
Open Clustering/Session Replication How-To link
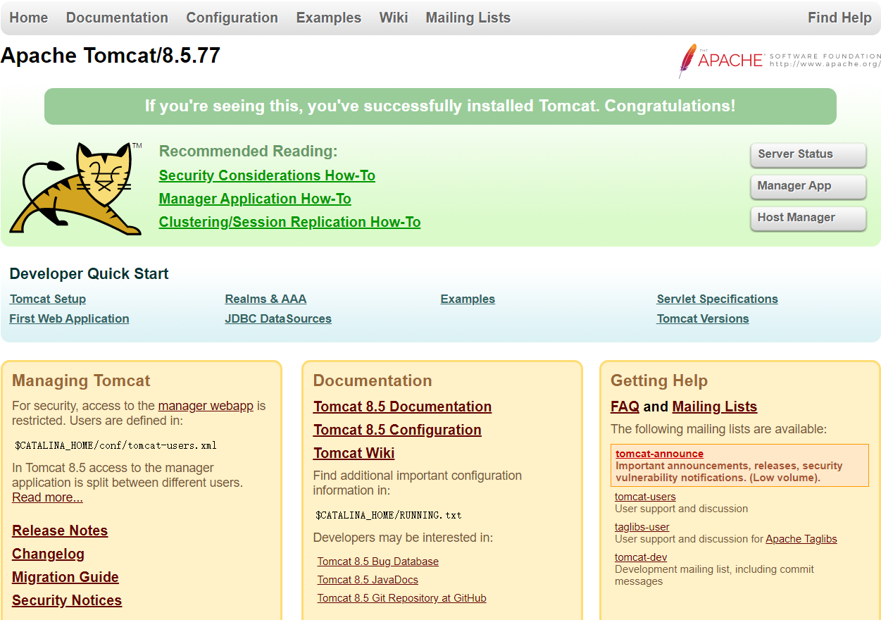pyautogui.click(x=289, y=222)
